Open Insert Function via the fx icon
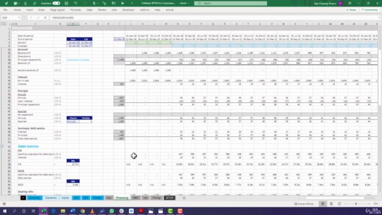This screenshot has height=215, width=382. [45, 17]
